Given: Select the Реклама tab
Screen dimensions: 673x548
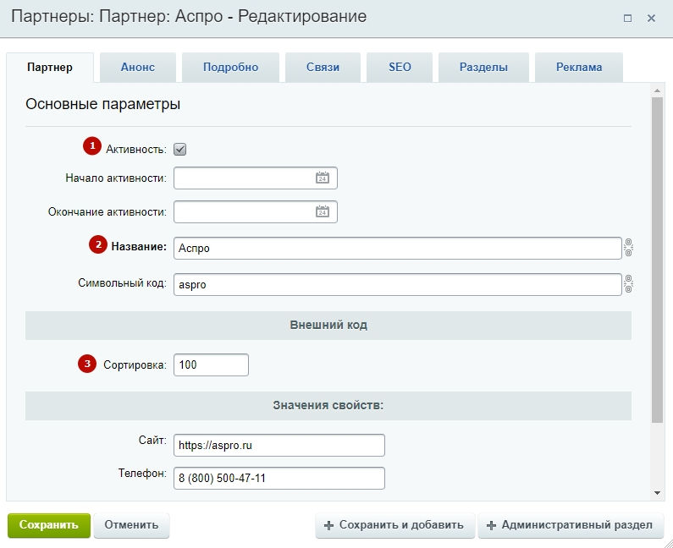Looking at the screenshot, I should 578,68.
